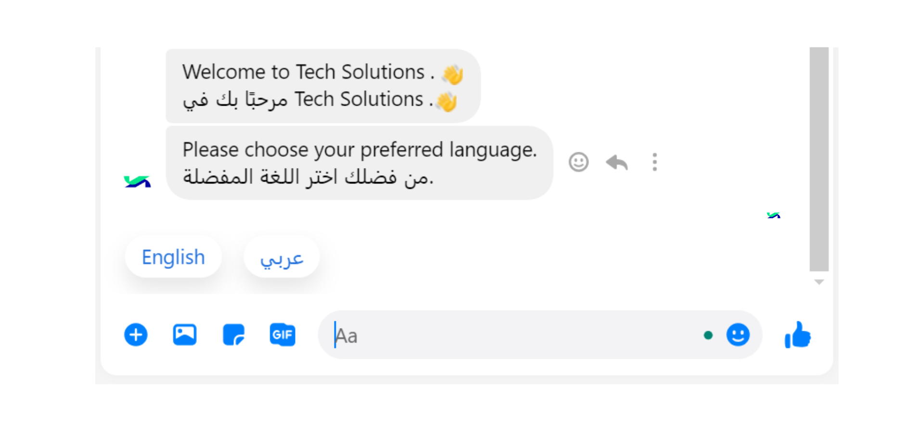Open the GIF picker
The image size is (924, 427).
pyautogui.click(x=282, y=335)
